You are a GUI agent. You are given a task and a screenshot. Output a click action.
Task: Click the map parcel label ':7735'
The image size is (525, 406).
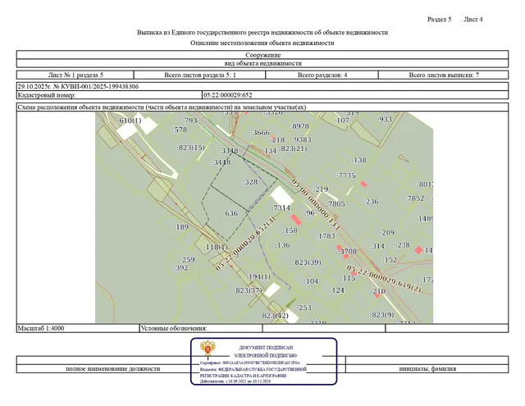[346, 176]
